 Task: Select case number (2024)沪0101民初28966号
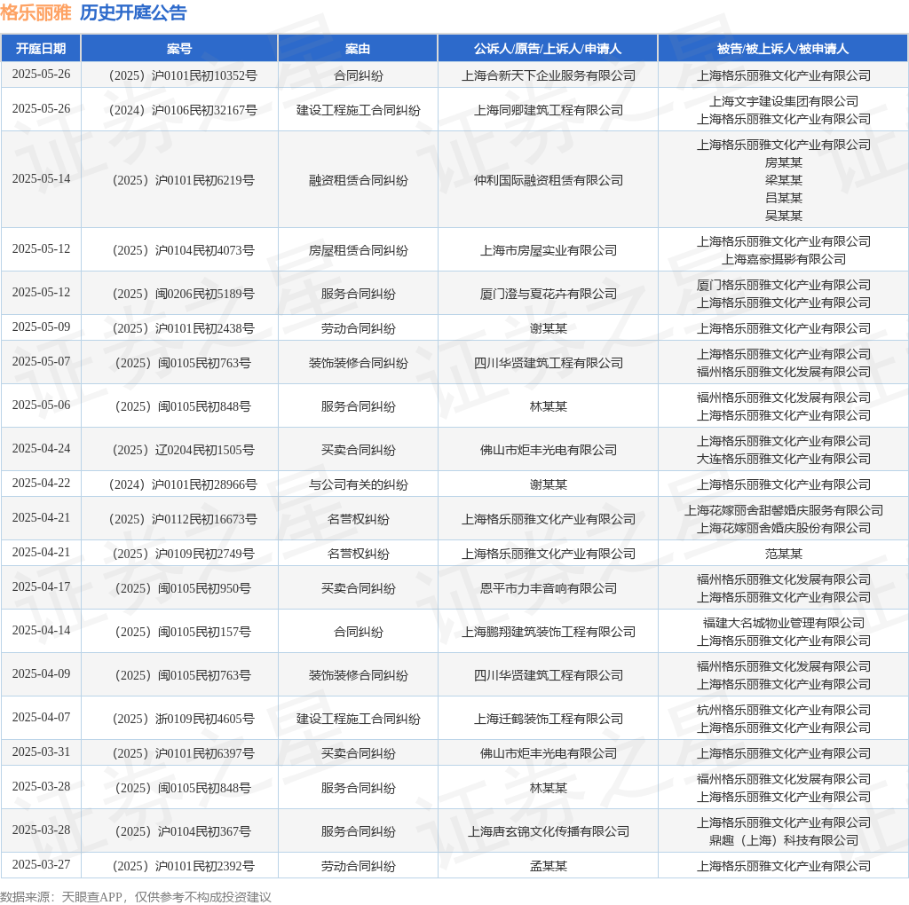[183, 484]
